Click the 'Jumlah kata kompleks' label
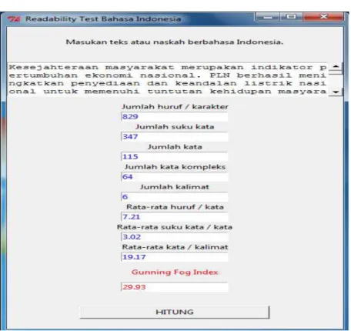The width and height of the screenshot is (351, 331). [175, 167]
